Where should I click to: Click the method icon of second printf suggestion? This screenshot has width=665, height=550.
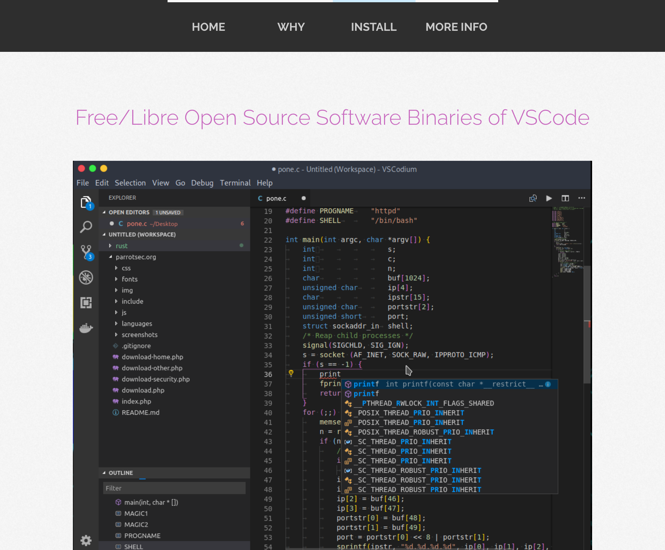coord(348,394)
